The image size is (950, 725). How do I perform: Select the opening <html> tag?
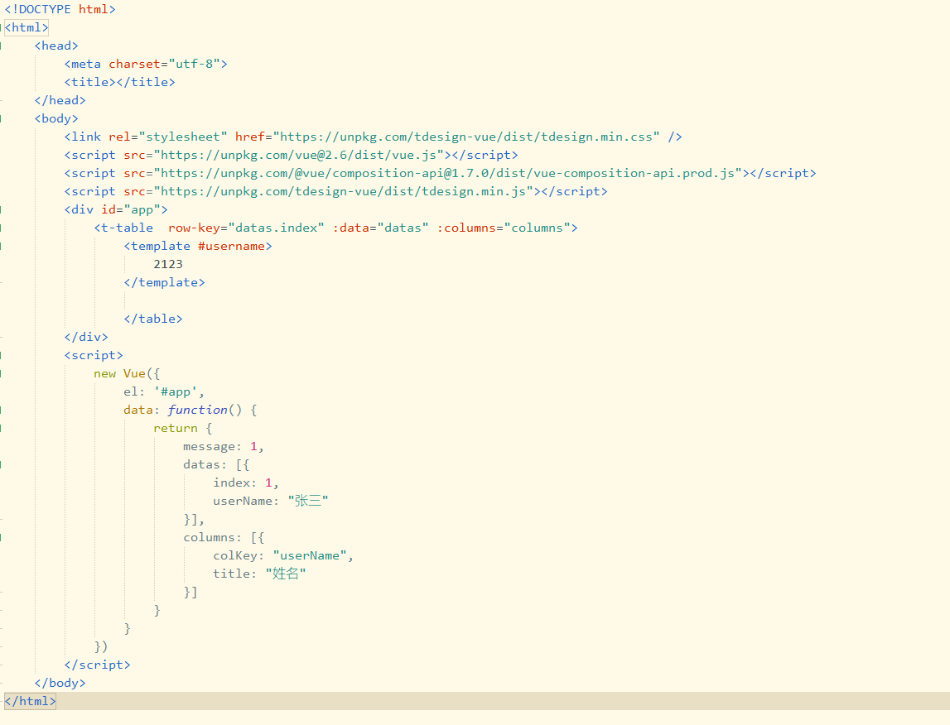26,27
